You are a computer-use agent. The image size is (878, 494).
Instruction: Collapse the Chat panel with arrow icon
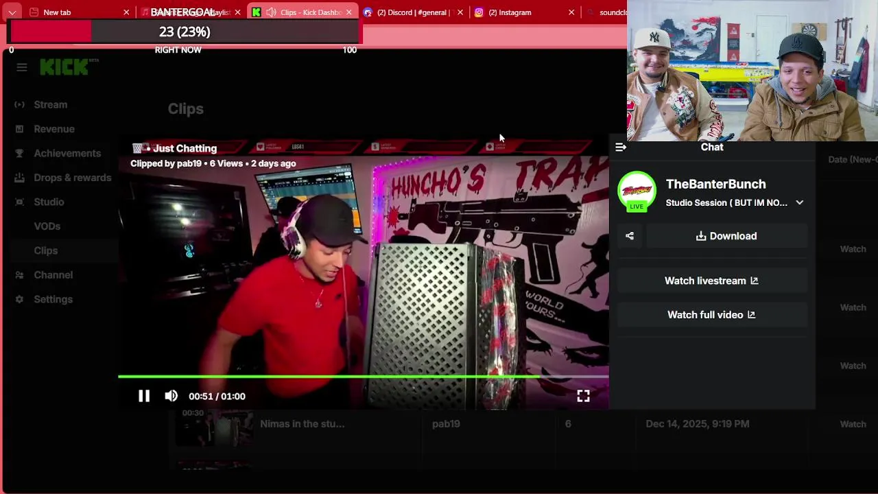click(621, 147)
